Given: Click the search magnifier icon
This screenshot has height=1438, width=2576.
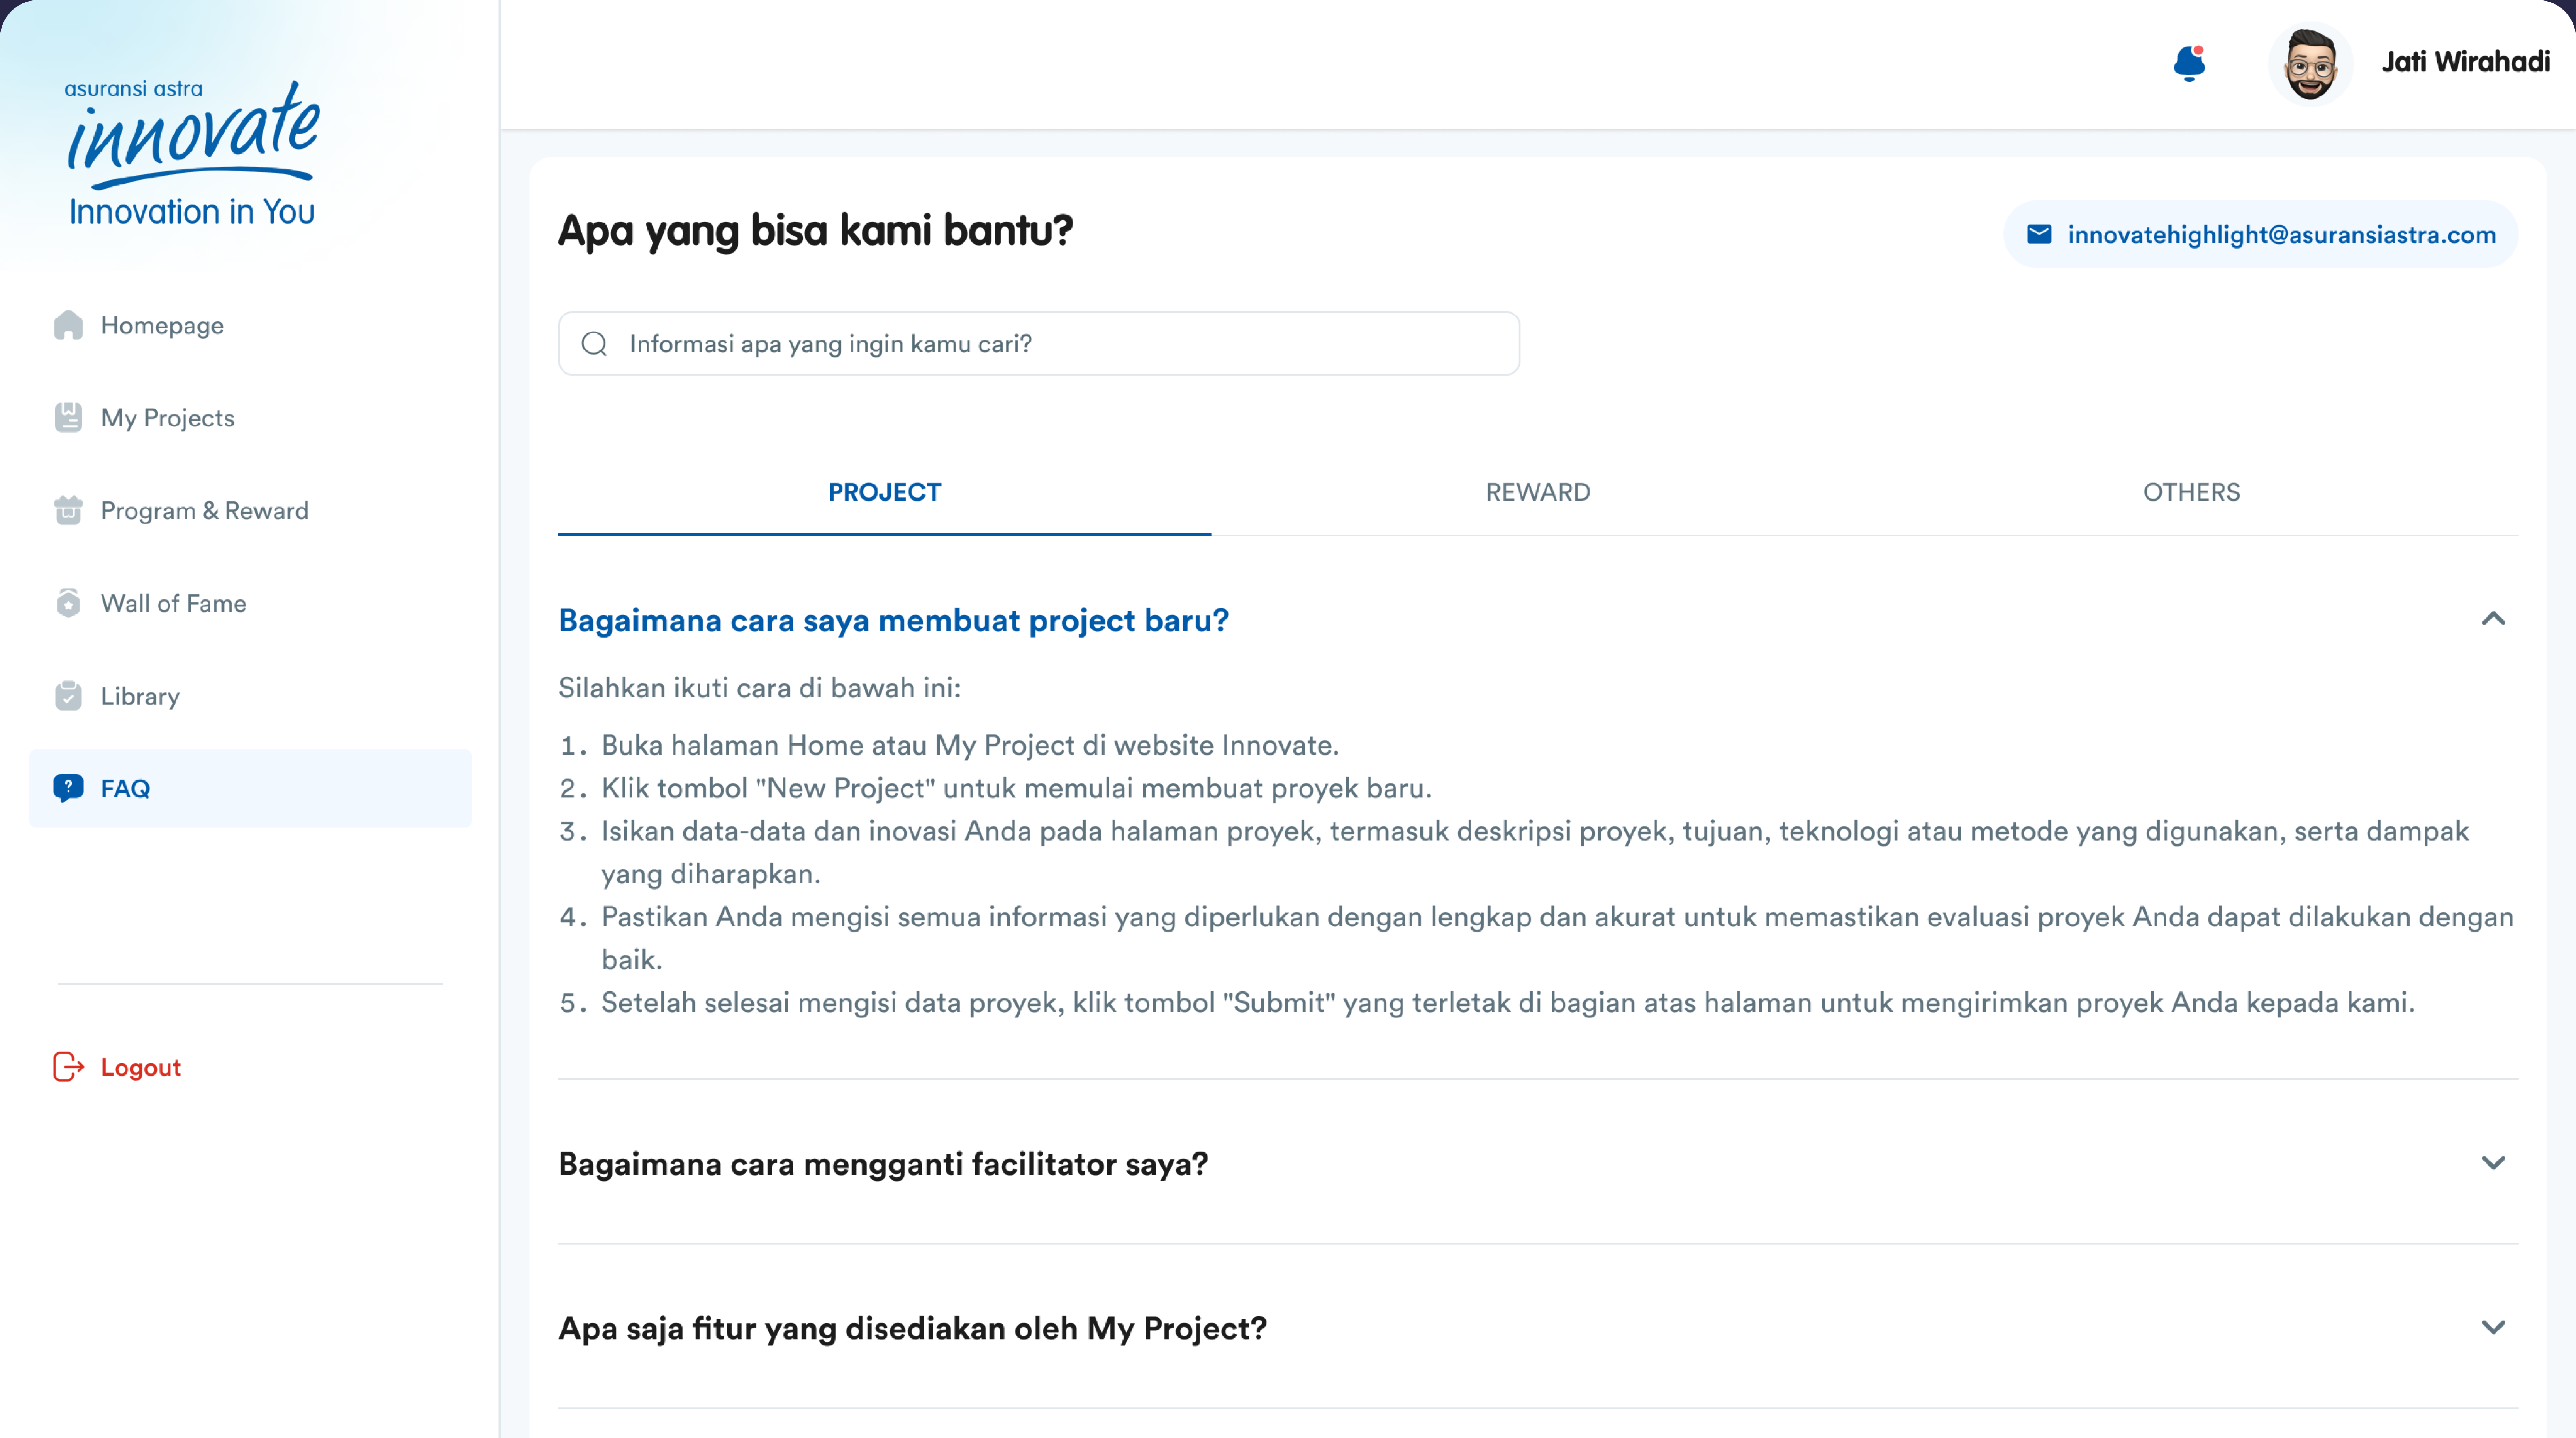Looking at the screenshot, I should (x=594, y=344).
